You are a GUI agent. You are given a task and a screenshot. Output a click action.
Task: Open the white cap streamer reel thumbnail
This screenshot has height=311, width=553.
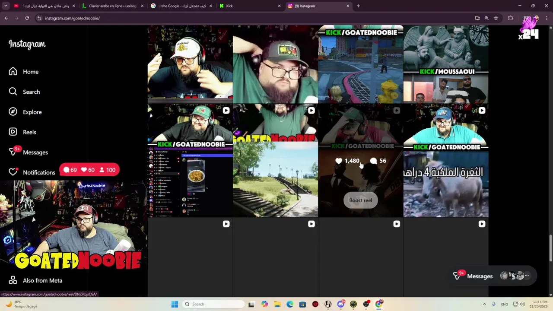pyautogui.click(x=190, y=64)
